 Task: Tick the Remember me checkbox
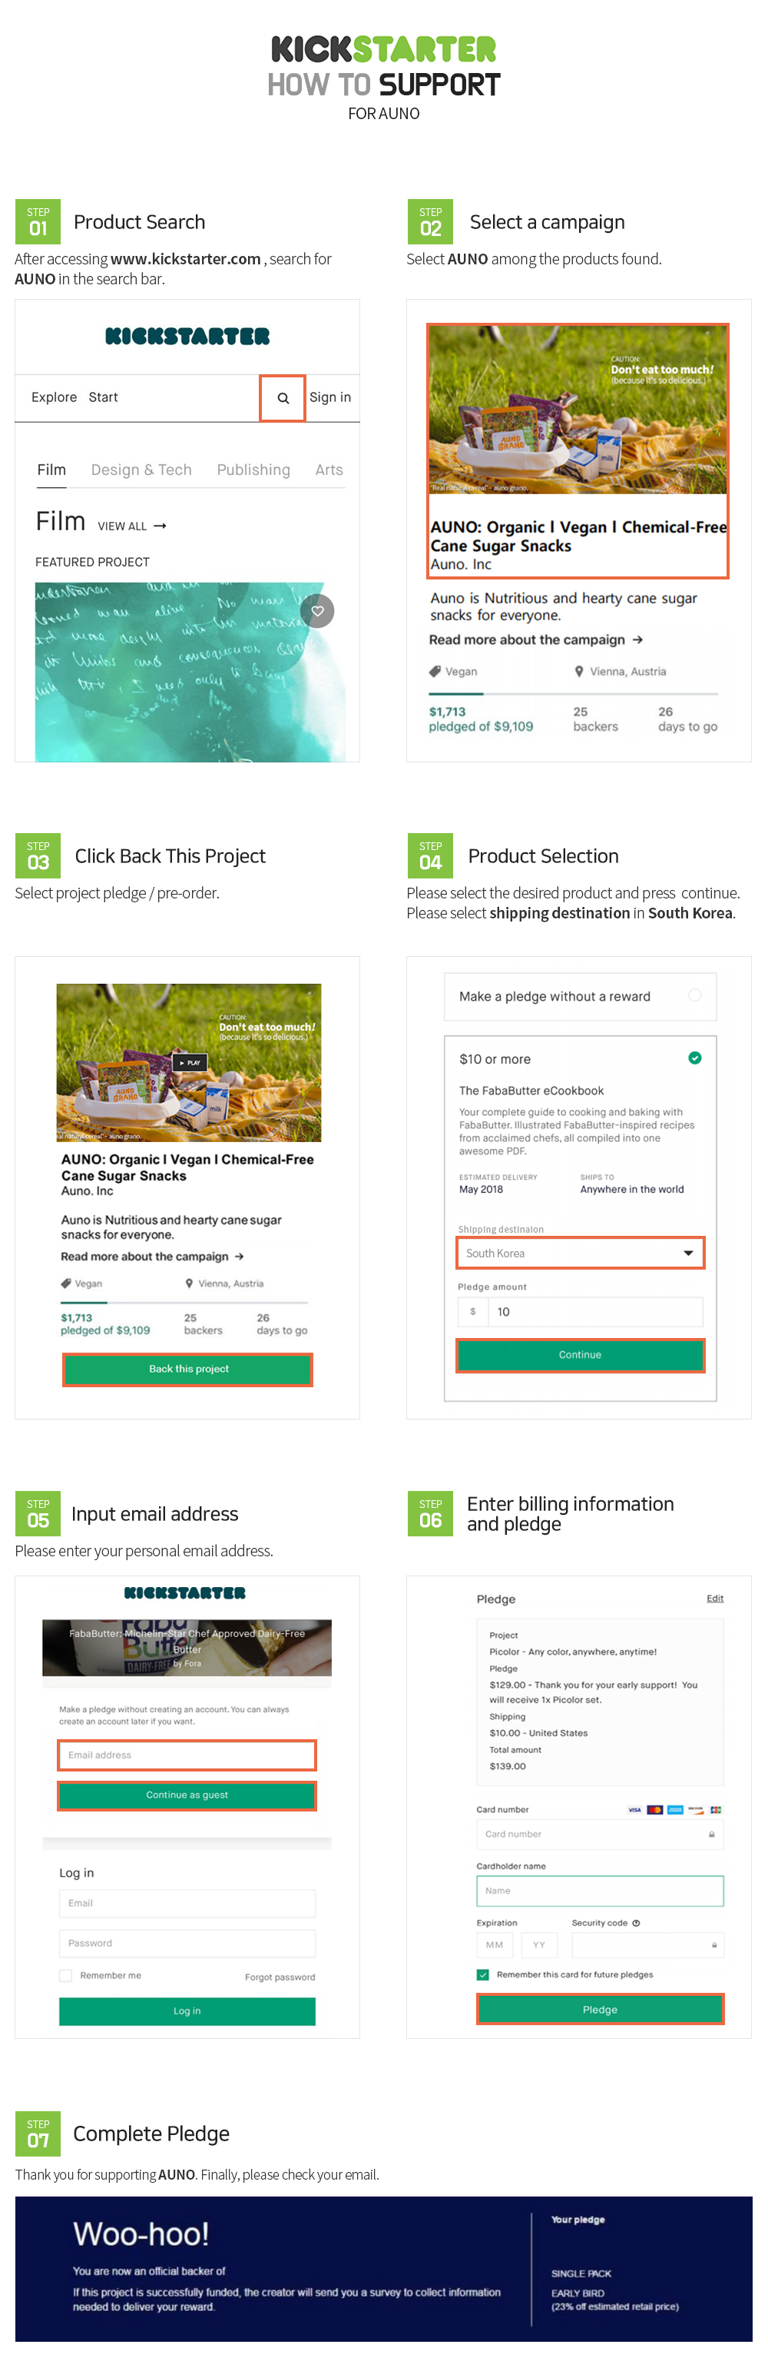66,1975
